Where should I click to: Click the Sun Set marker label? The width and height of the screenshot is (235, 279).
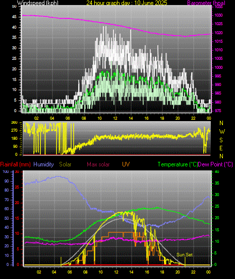point(185,255)
